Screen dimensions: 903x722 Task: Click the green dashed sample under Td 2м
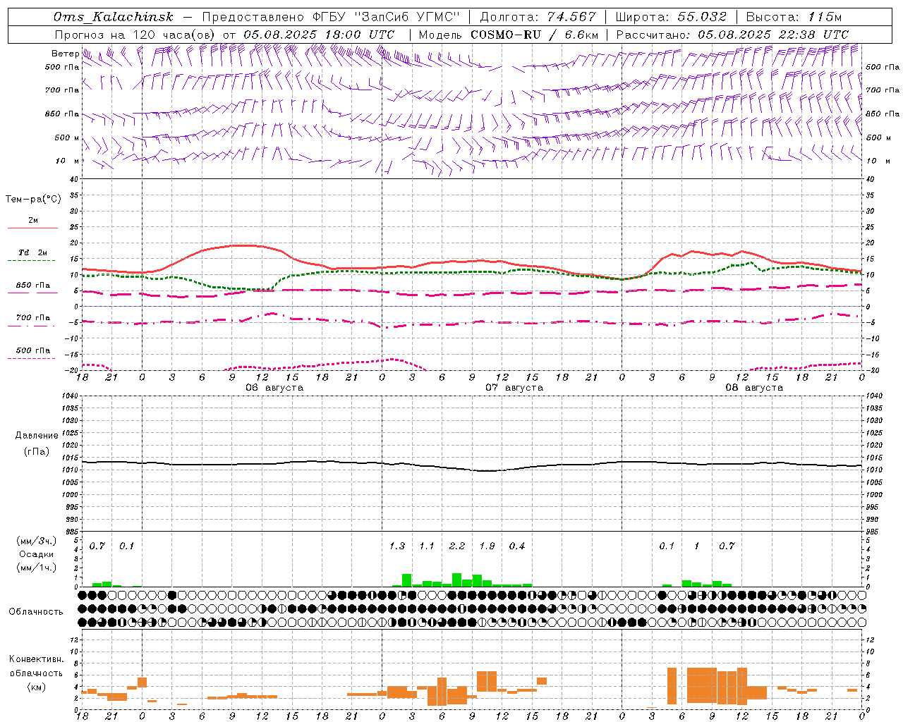pyautogui.click(x=31, y=260)
